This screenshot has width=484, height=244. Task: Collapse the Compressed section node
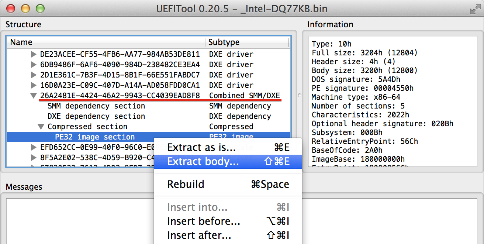41,127
